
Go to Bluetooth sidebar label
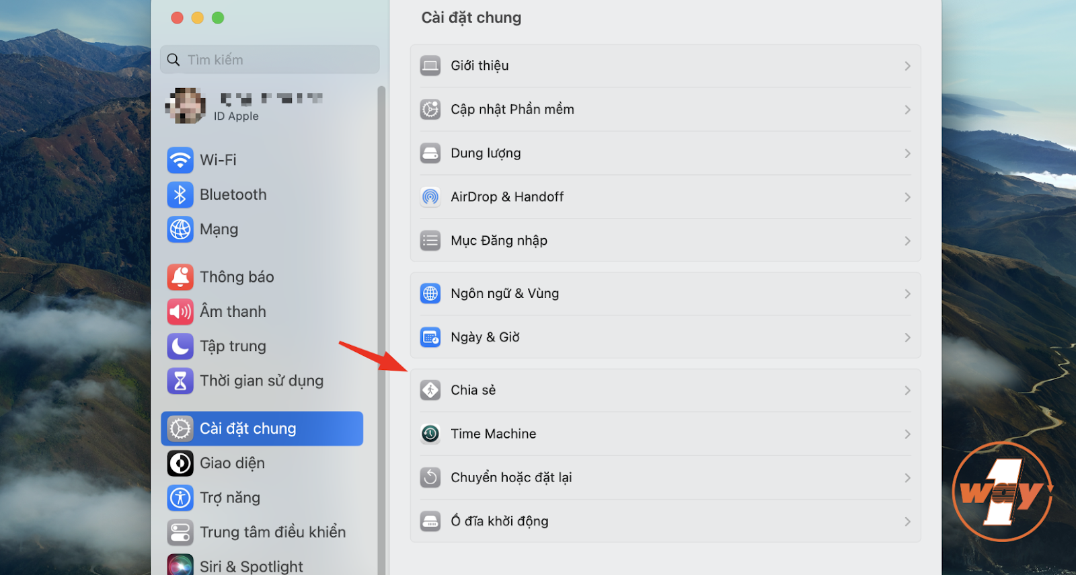click(233, 195)
